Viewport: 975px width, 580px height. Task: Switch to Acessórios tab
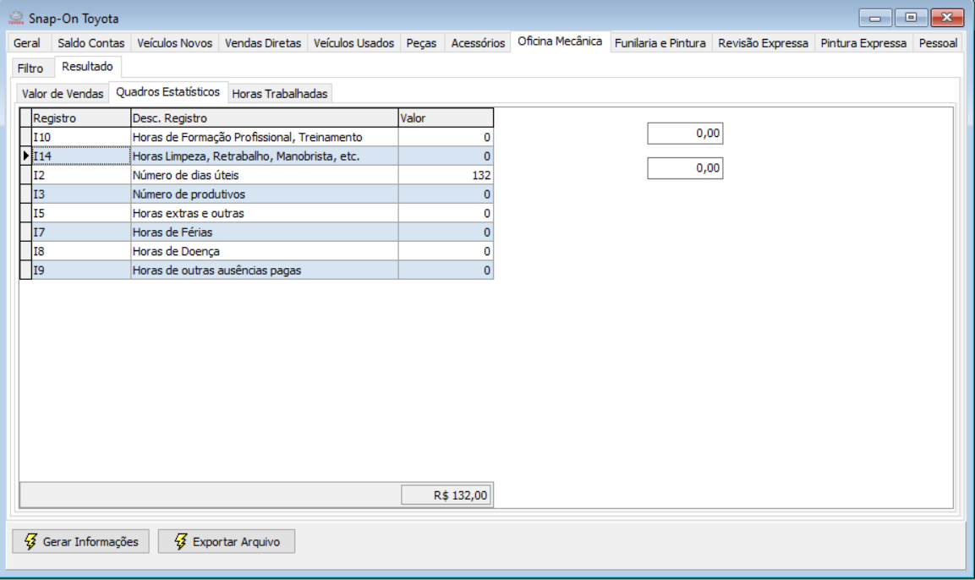[x=478, y=43]
